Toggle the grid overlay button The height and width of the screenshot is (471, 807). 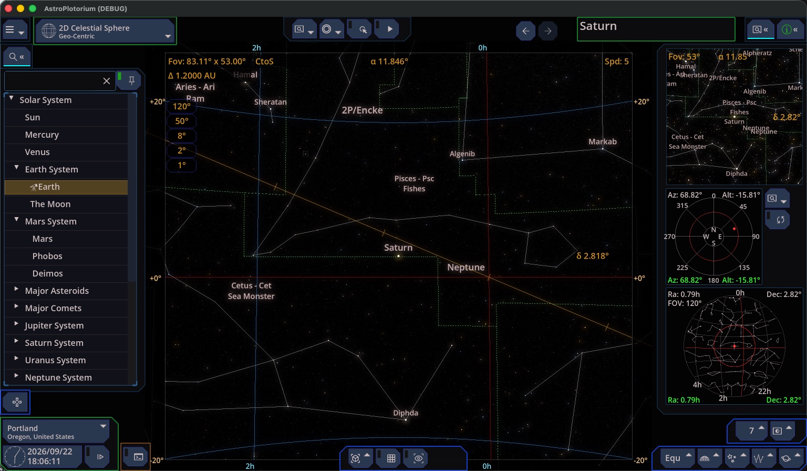pyautogui.click(x=388, y=458)
